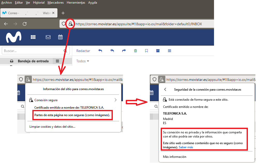Screen dimensions: 258x164
Task: Click the shield icon in the address bar
Action: tap(63, 24)
